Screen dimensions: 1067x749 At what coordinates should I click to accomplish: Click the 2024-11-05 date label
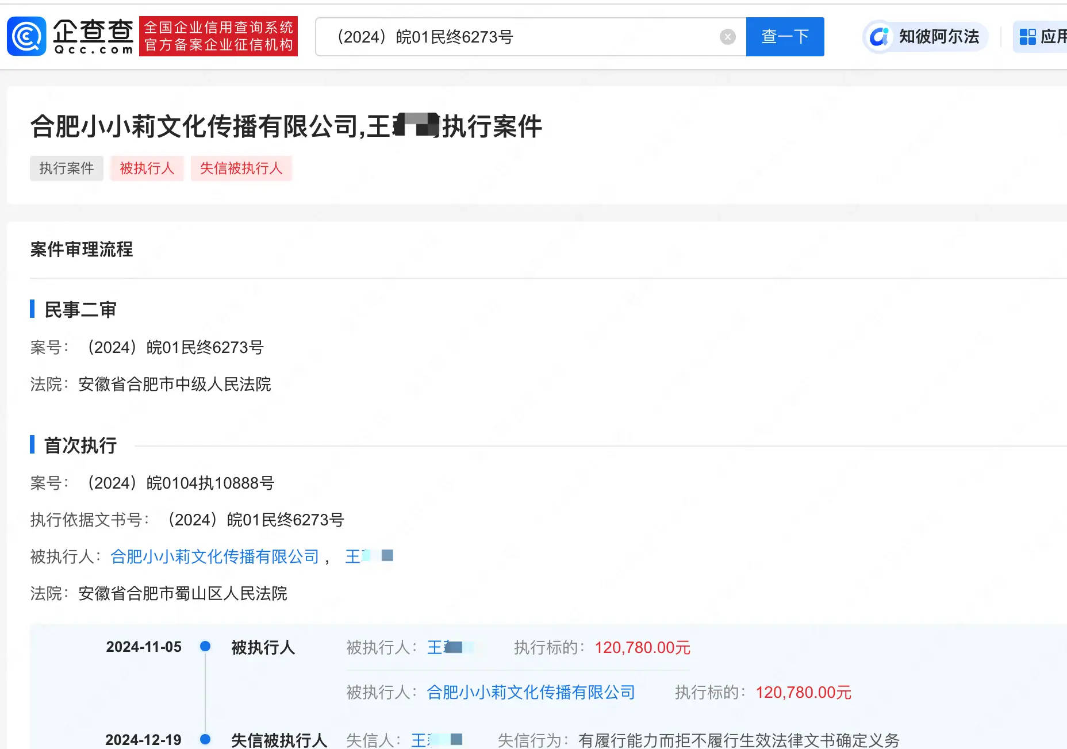[144, 647]
